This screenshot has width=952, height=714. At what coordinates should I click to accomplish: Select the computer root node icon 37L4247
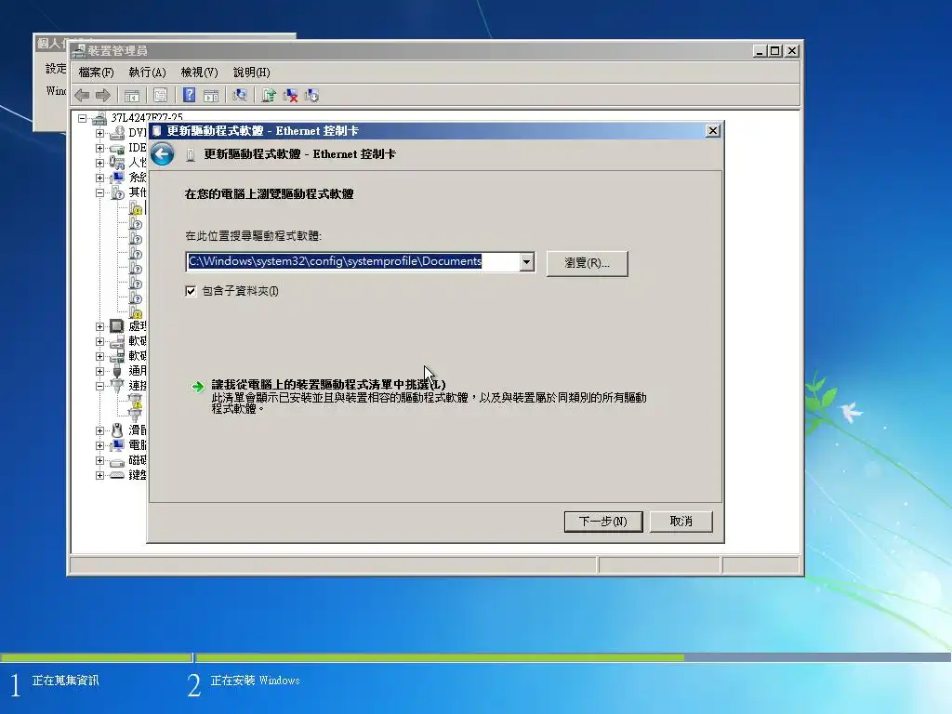click(x=99, y=118)
